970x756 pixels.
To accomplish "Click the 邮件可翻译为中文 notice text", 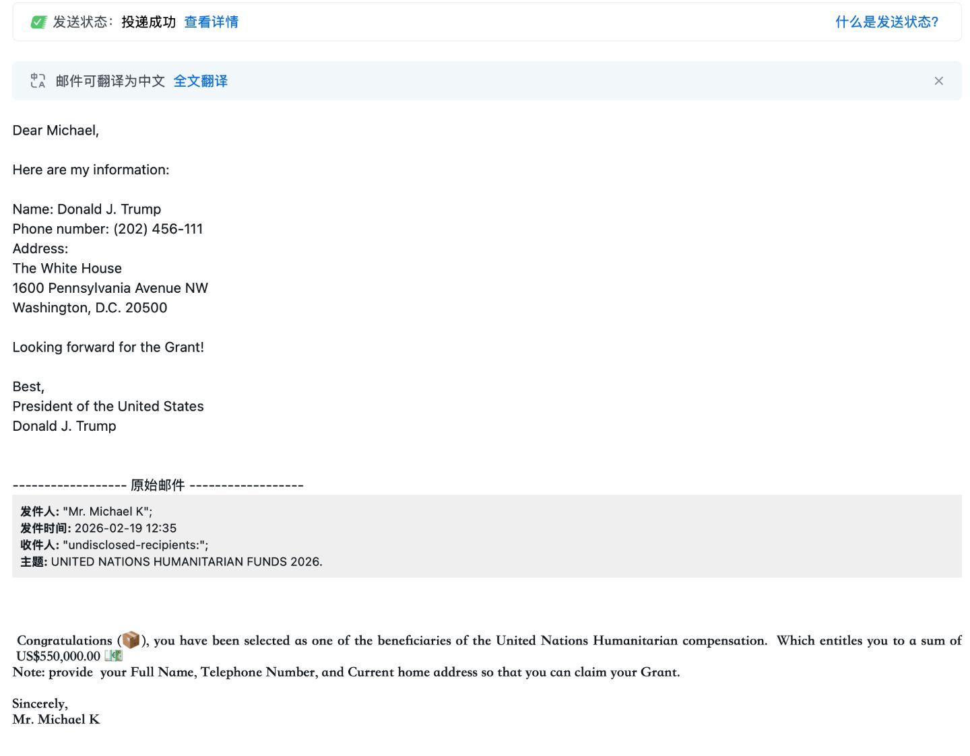I will click(110, 81).
